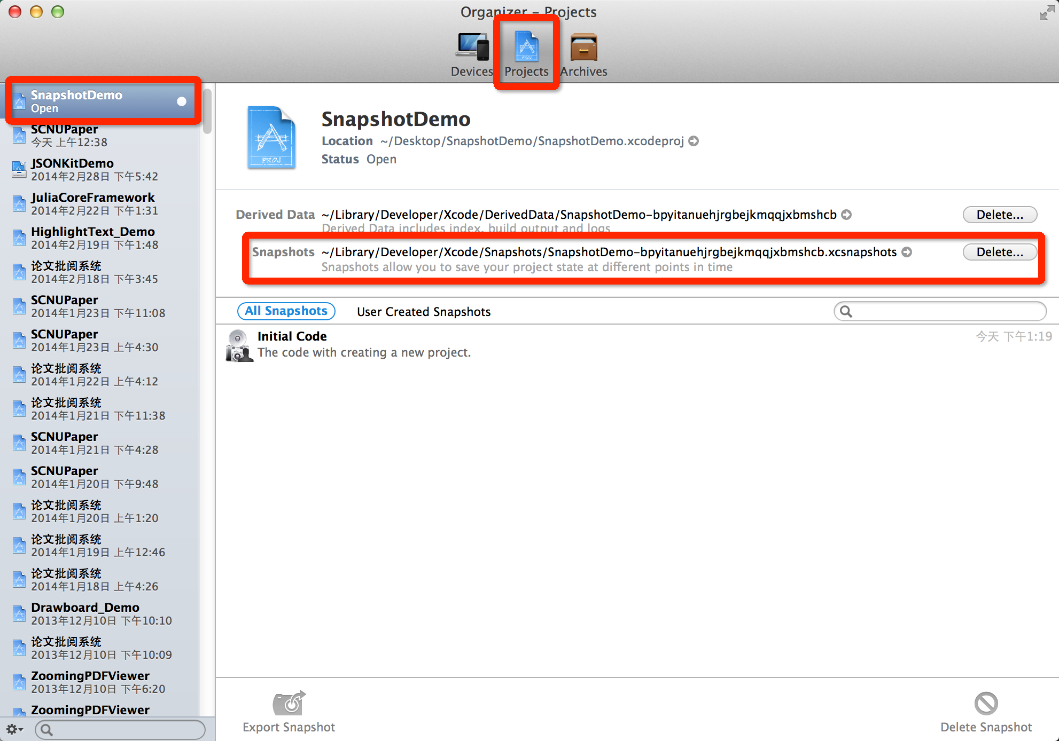
Task: Open the Archives section icon
Action: pos(583,47)
